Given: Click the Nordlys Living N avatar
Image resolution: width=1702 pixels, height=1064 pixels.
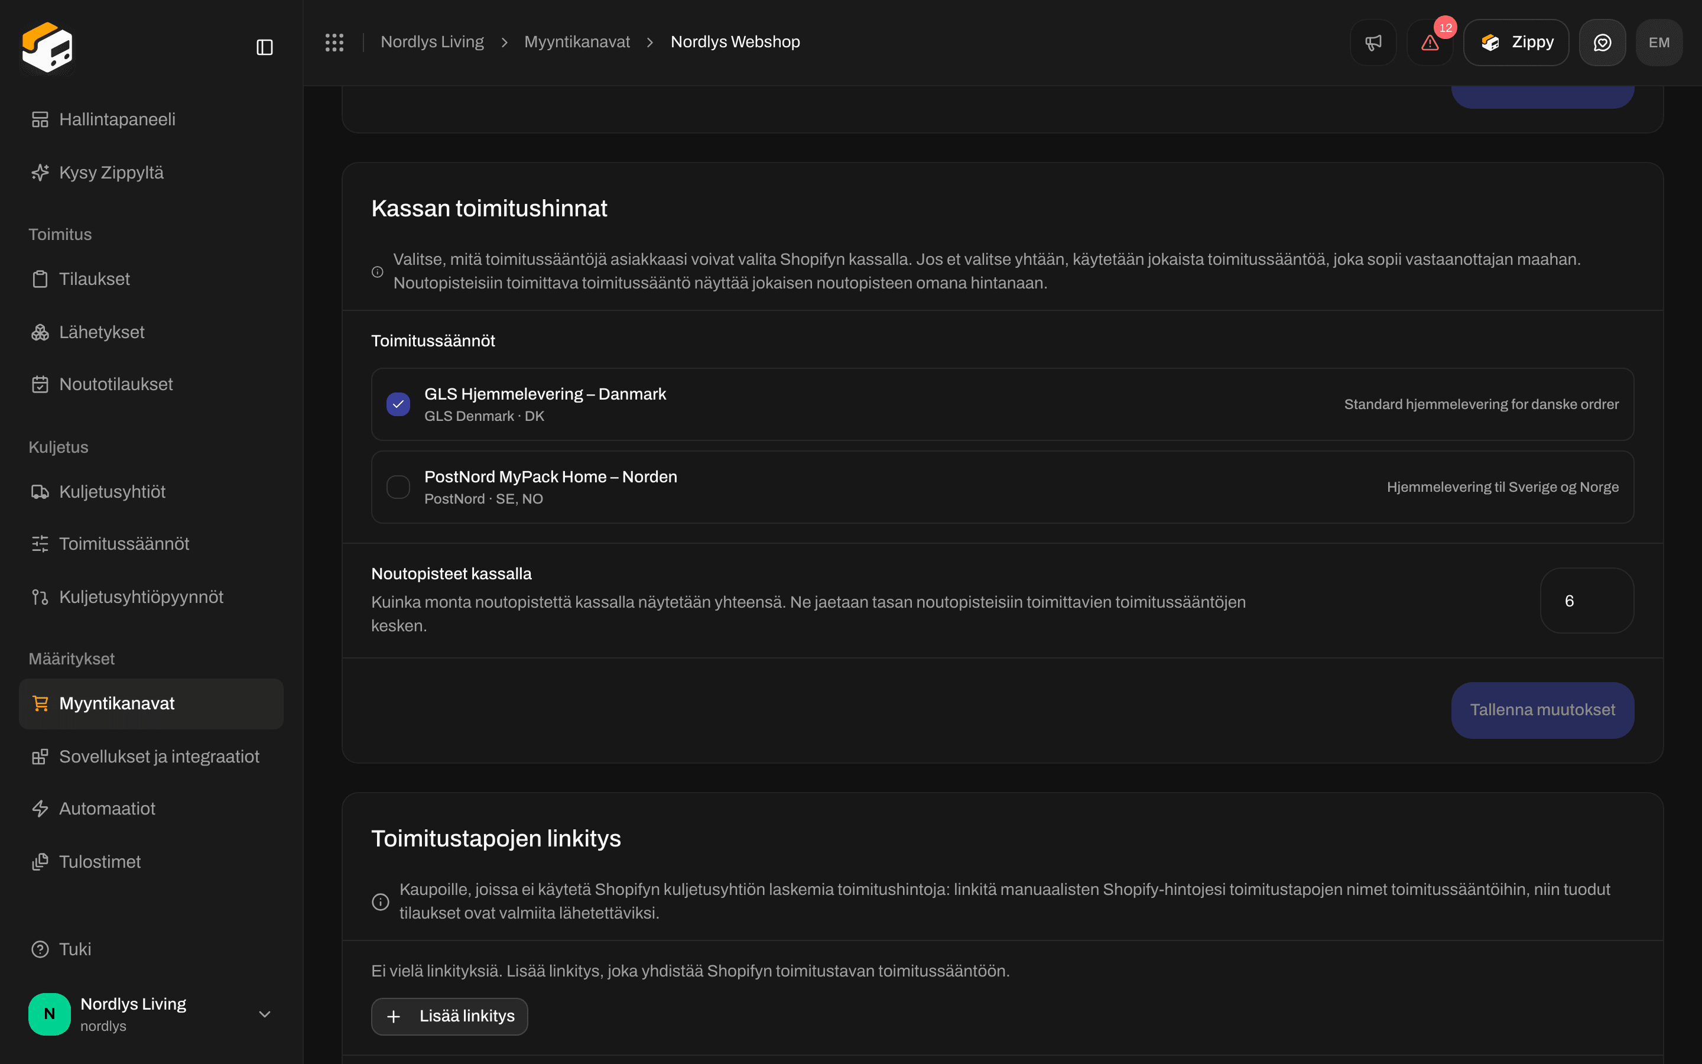Looking at the screenshot, I should [49, 1013].
